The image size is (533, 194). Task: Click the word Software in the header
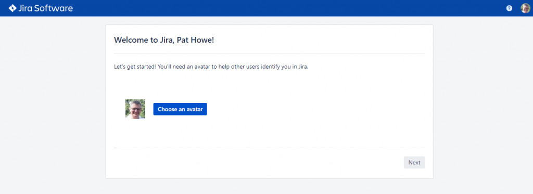pyautogui.click(x=55, y=8)
